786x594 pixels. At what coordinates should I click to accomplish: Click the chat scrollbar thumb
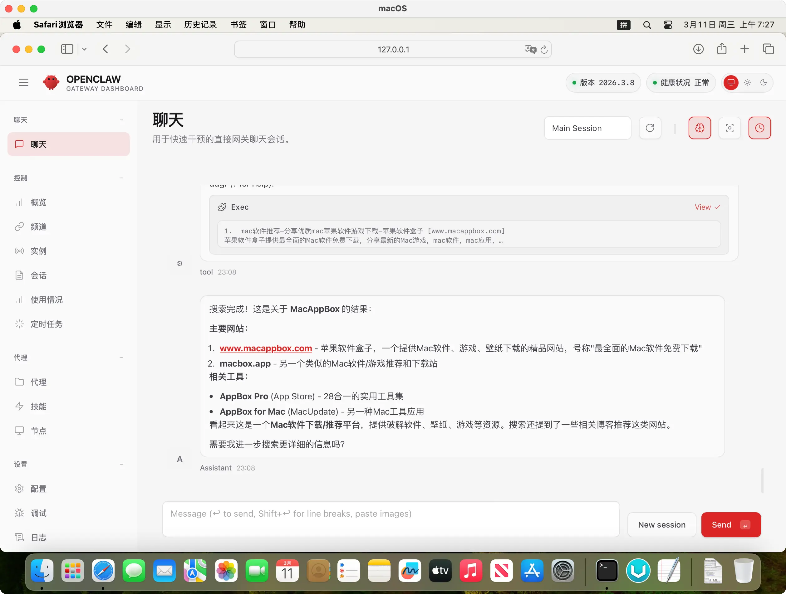762,481
